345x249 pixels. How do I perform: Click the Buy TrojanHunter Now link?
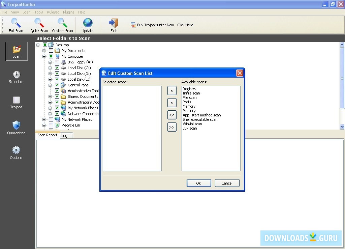click(165, 25)
